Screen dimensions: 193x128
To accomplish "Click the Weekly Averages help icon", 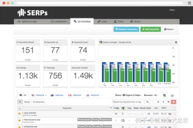I will click(x=176, y=42).
